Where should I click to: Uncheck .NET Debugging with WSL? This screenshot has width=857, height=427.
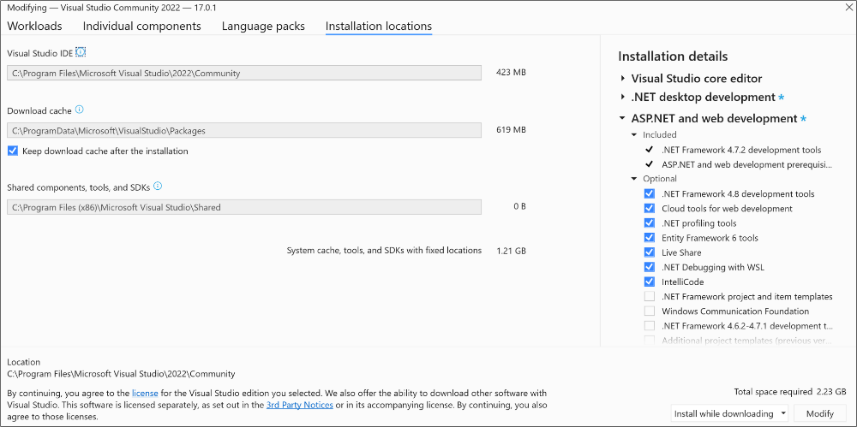pyautogui.click(x=650, y=268)
